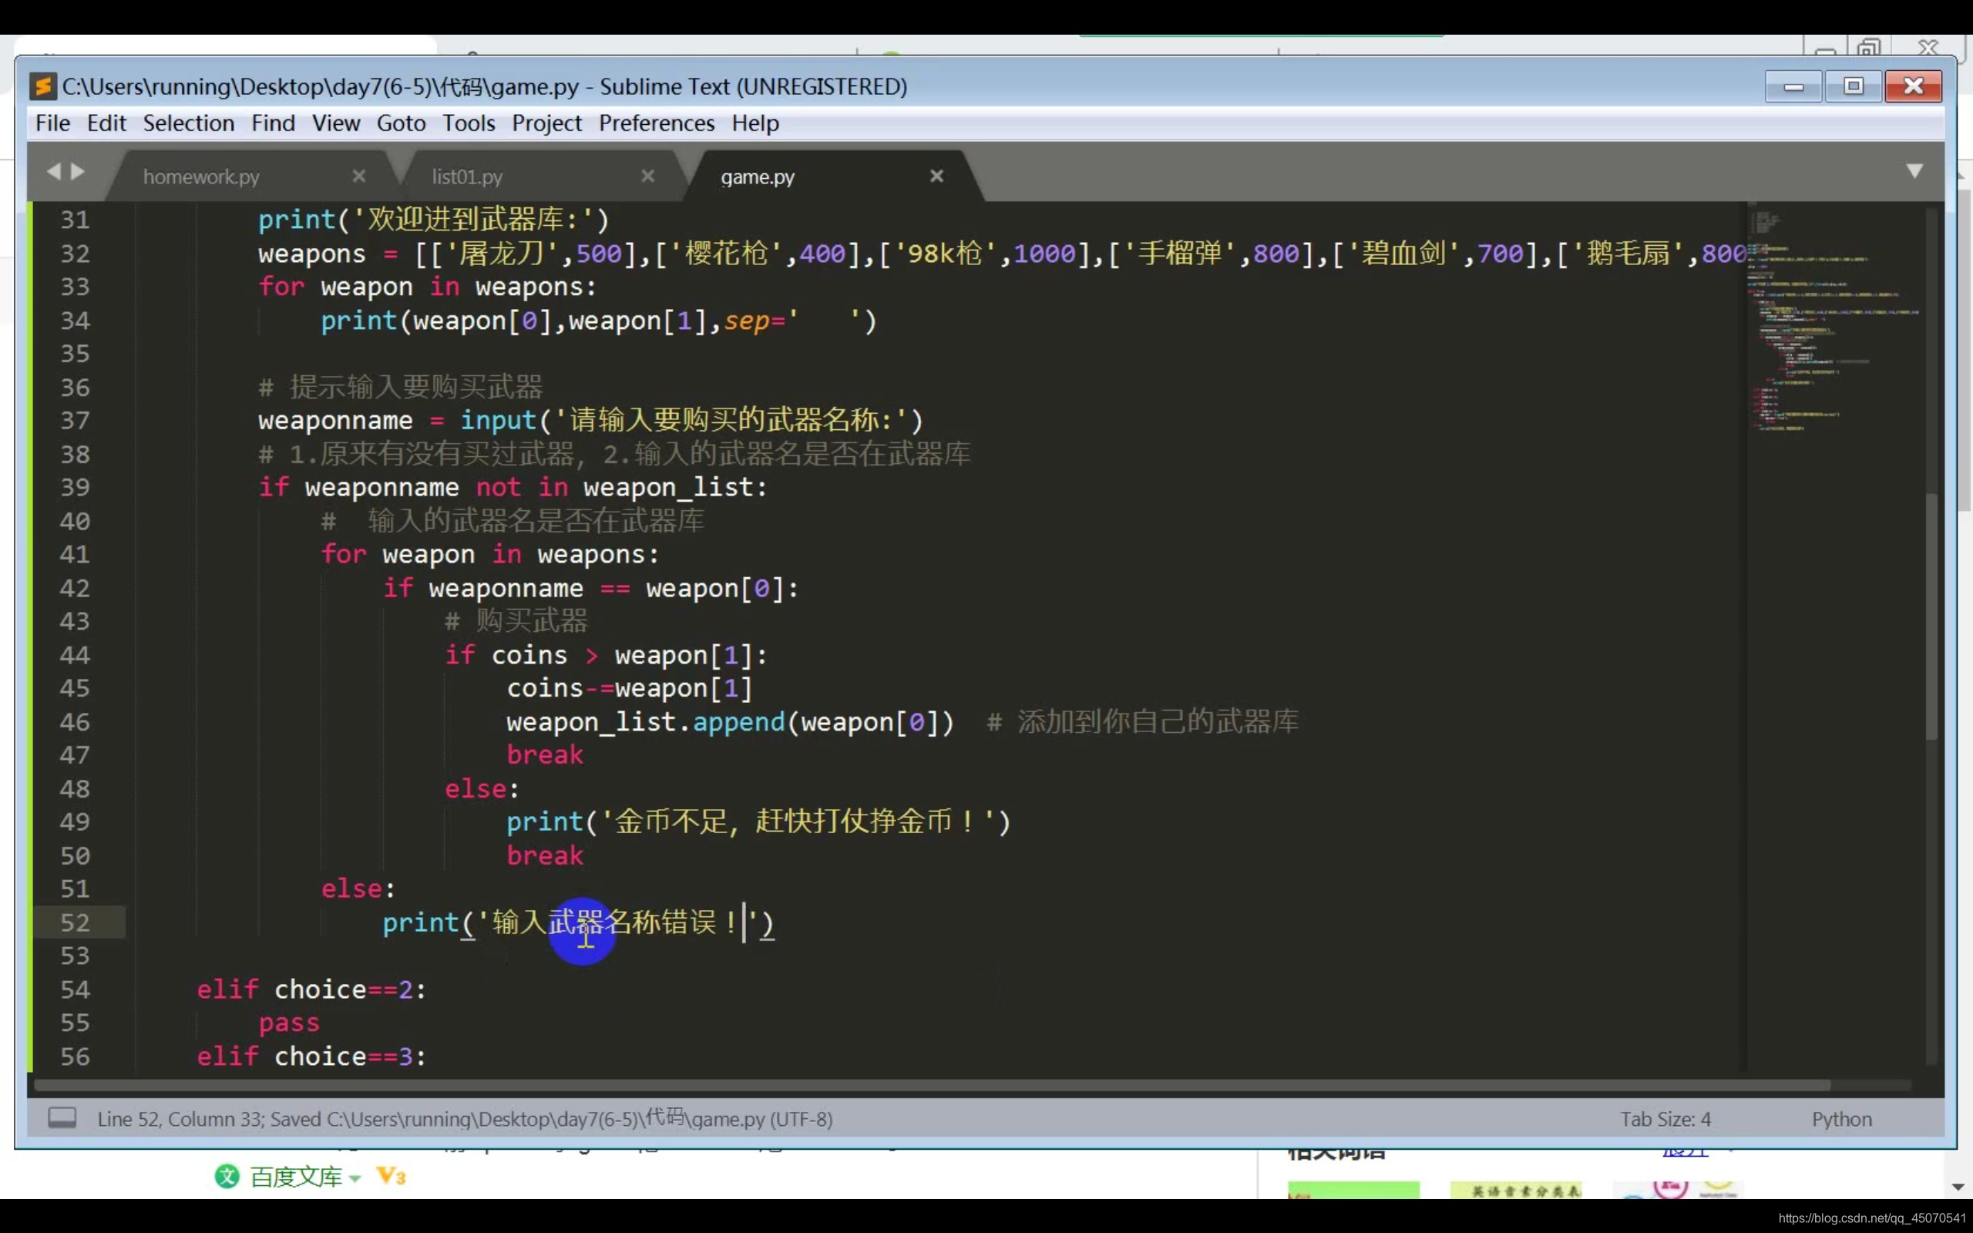Open the Python syntax selector
This screenshot has width=1973, height=1233.
click(x=1841, y=1119)
